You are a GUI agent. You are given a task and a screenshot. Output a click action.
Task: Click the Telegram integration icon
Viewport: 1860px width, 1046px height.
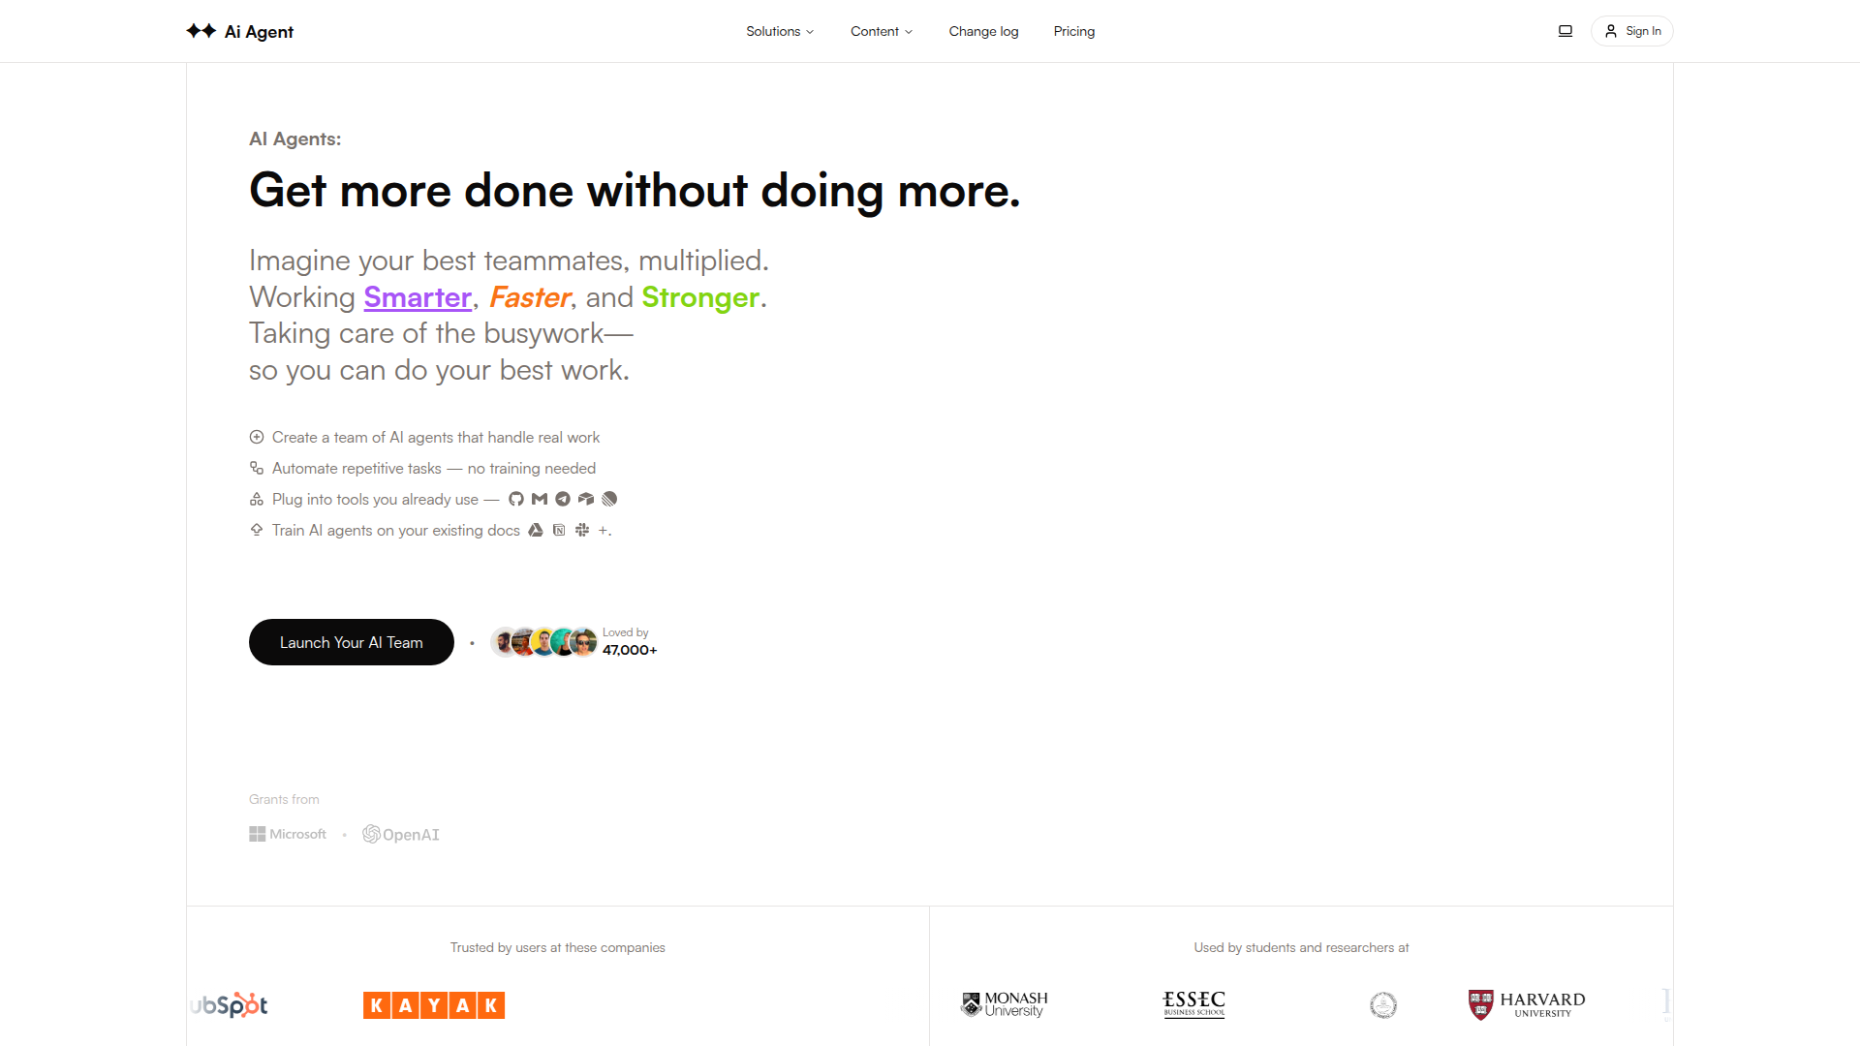click(563, 499)
